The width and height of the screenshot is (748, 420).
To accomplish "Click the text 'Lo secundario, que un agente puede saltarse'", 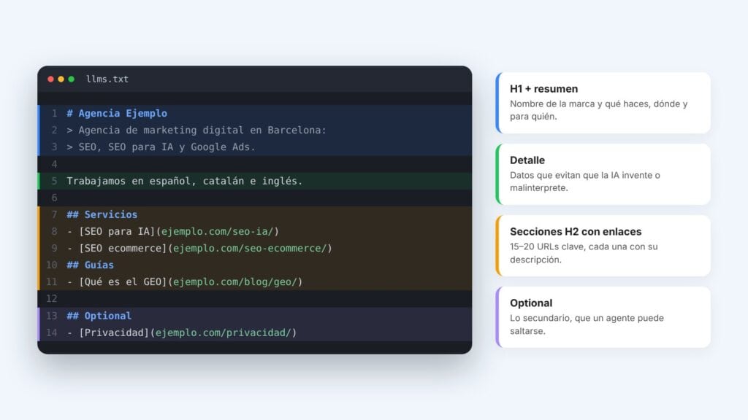I will click(x=587, y=324).
